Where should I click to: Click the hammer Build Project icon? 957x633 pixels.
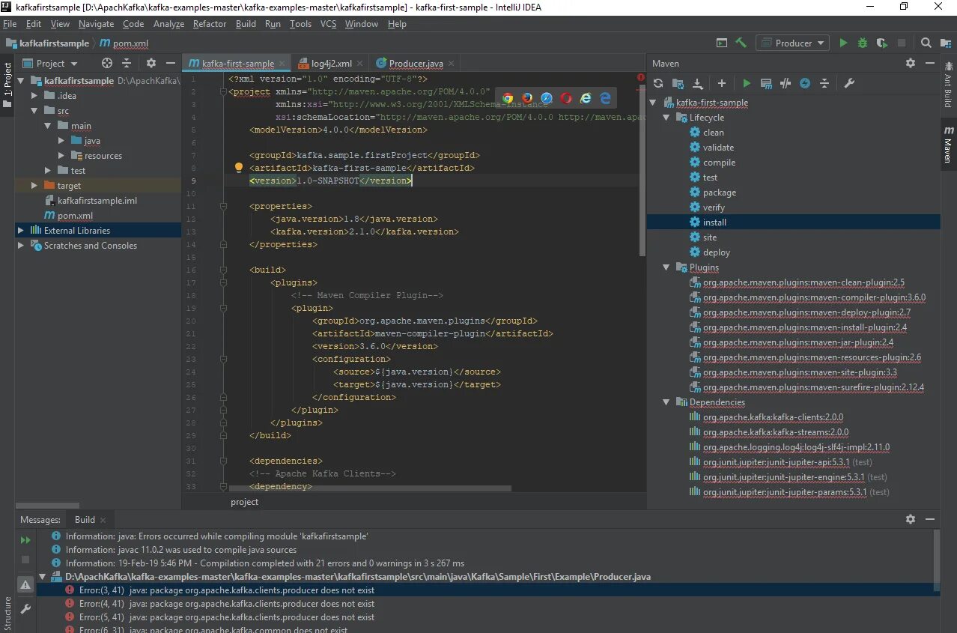click(x=741, y=43)
